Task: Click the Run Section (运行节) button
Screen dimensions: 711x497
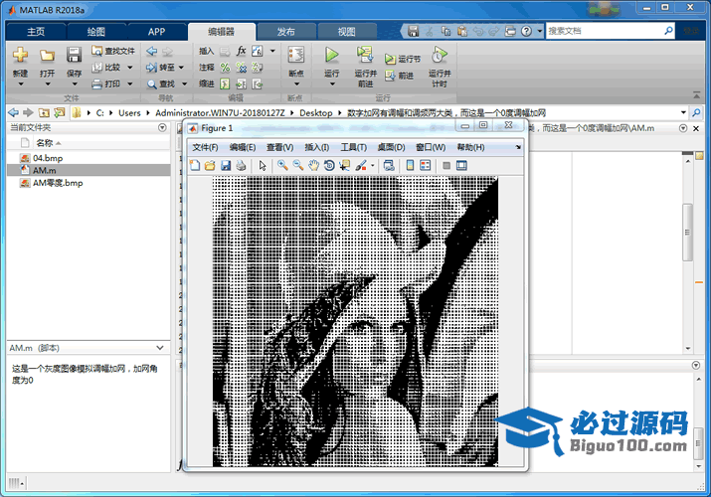Action: pos(403,60)
